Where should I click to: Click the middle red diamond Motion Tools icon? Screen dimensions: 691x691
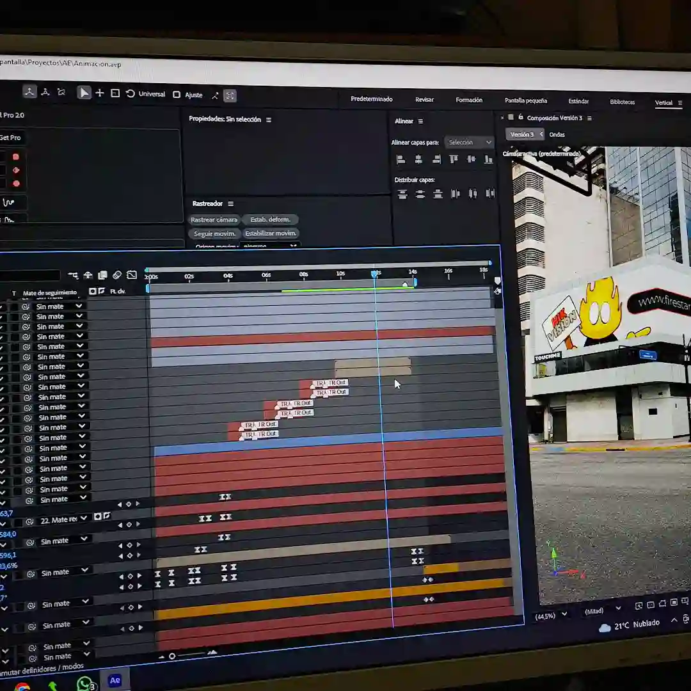tap(16, 170)
